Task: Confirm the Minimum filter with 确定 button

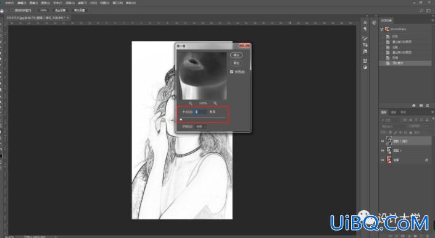Action: [236, 55]
